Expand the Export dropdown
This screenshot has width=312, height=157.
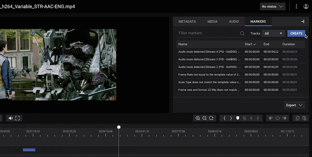tap(294, 105)
